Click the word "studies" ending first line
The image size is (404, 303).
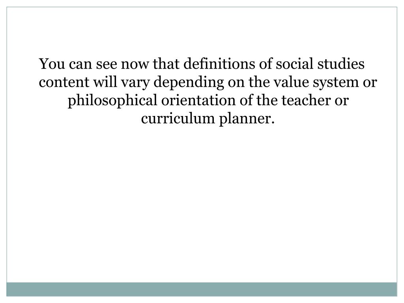[x=341, y=64]
